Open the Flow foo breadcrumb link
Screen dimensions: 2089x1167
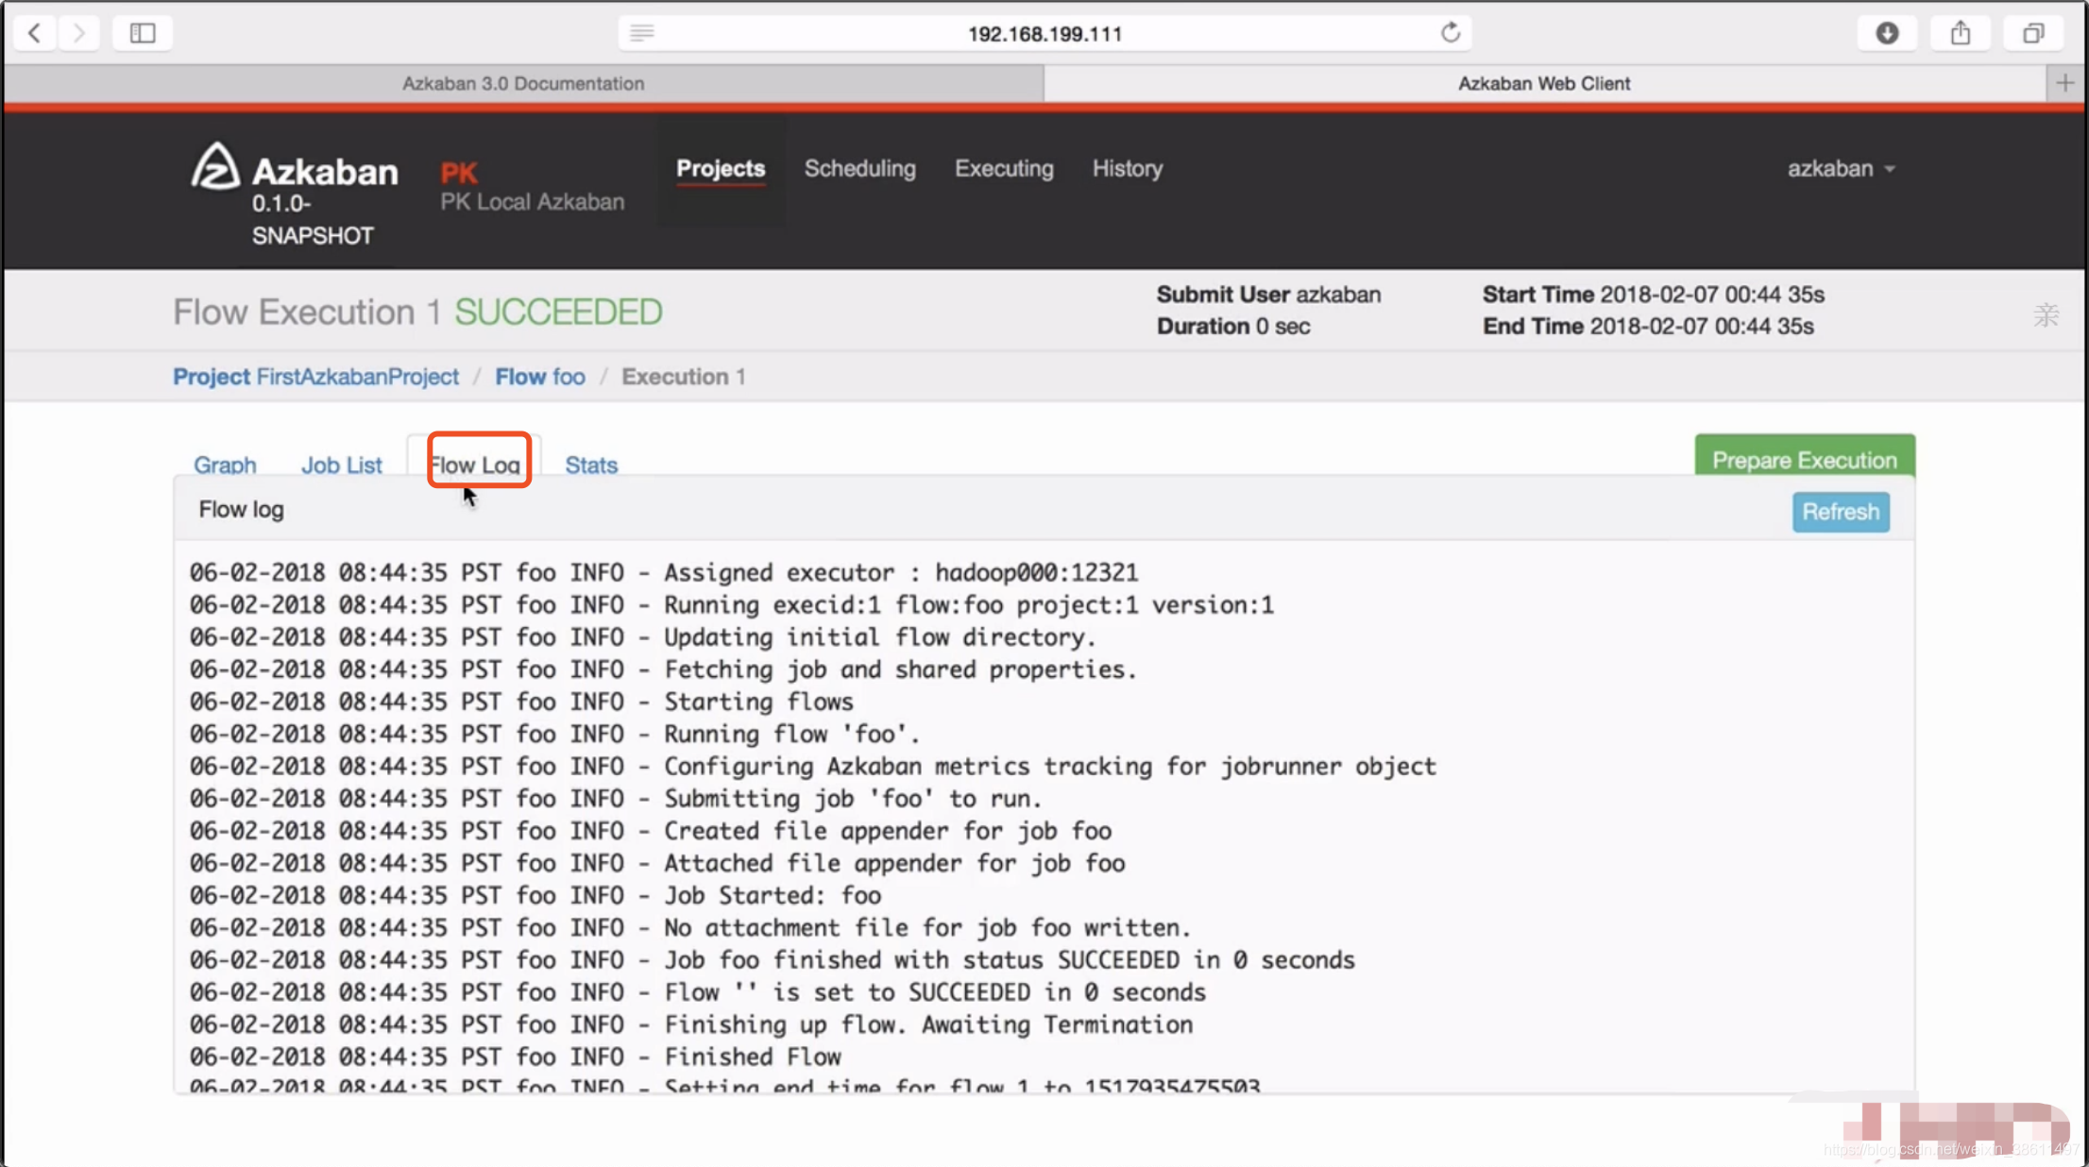[540, 376]
